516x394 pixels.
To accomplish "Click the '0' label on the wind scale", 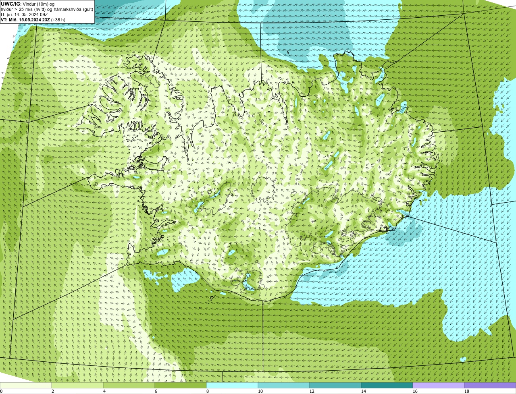I will (1, 391).
